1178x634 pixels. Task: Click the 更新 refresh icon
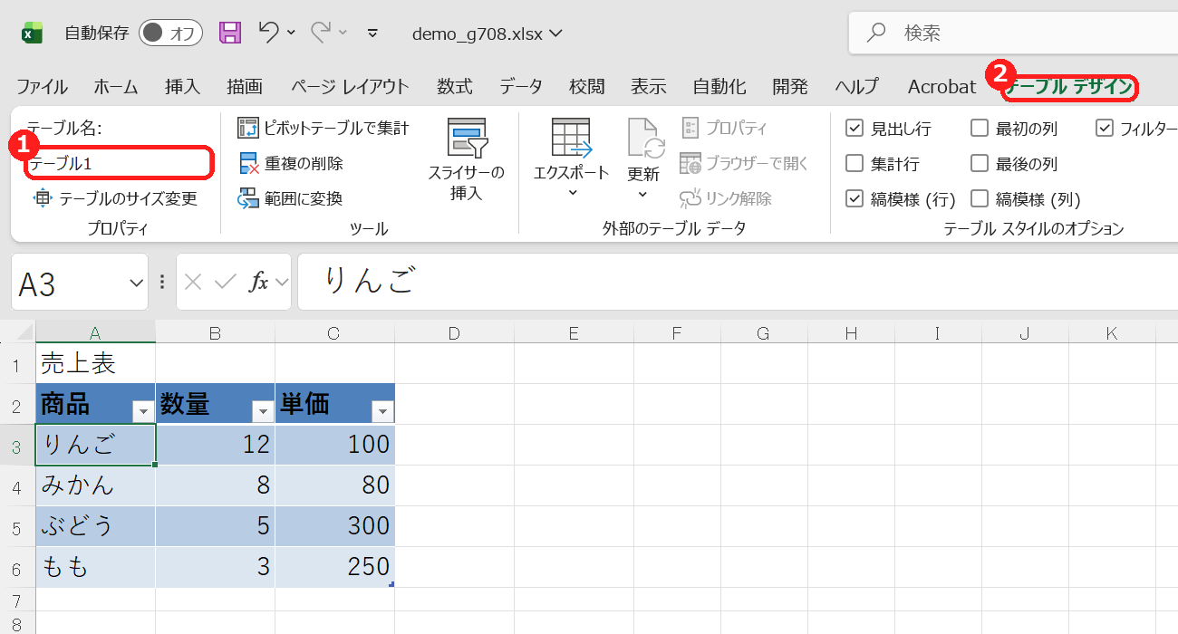[646, 138]
